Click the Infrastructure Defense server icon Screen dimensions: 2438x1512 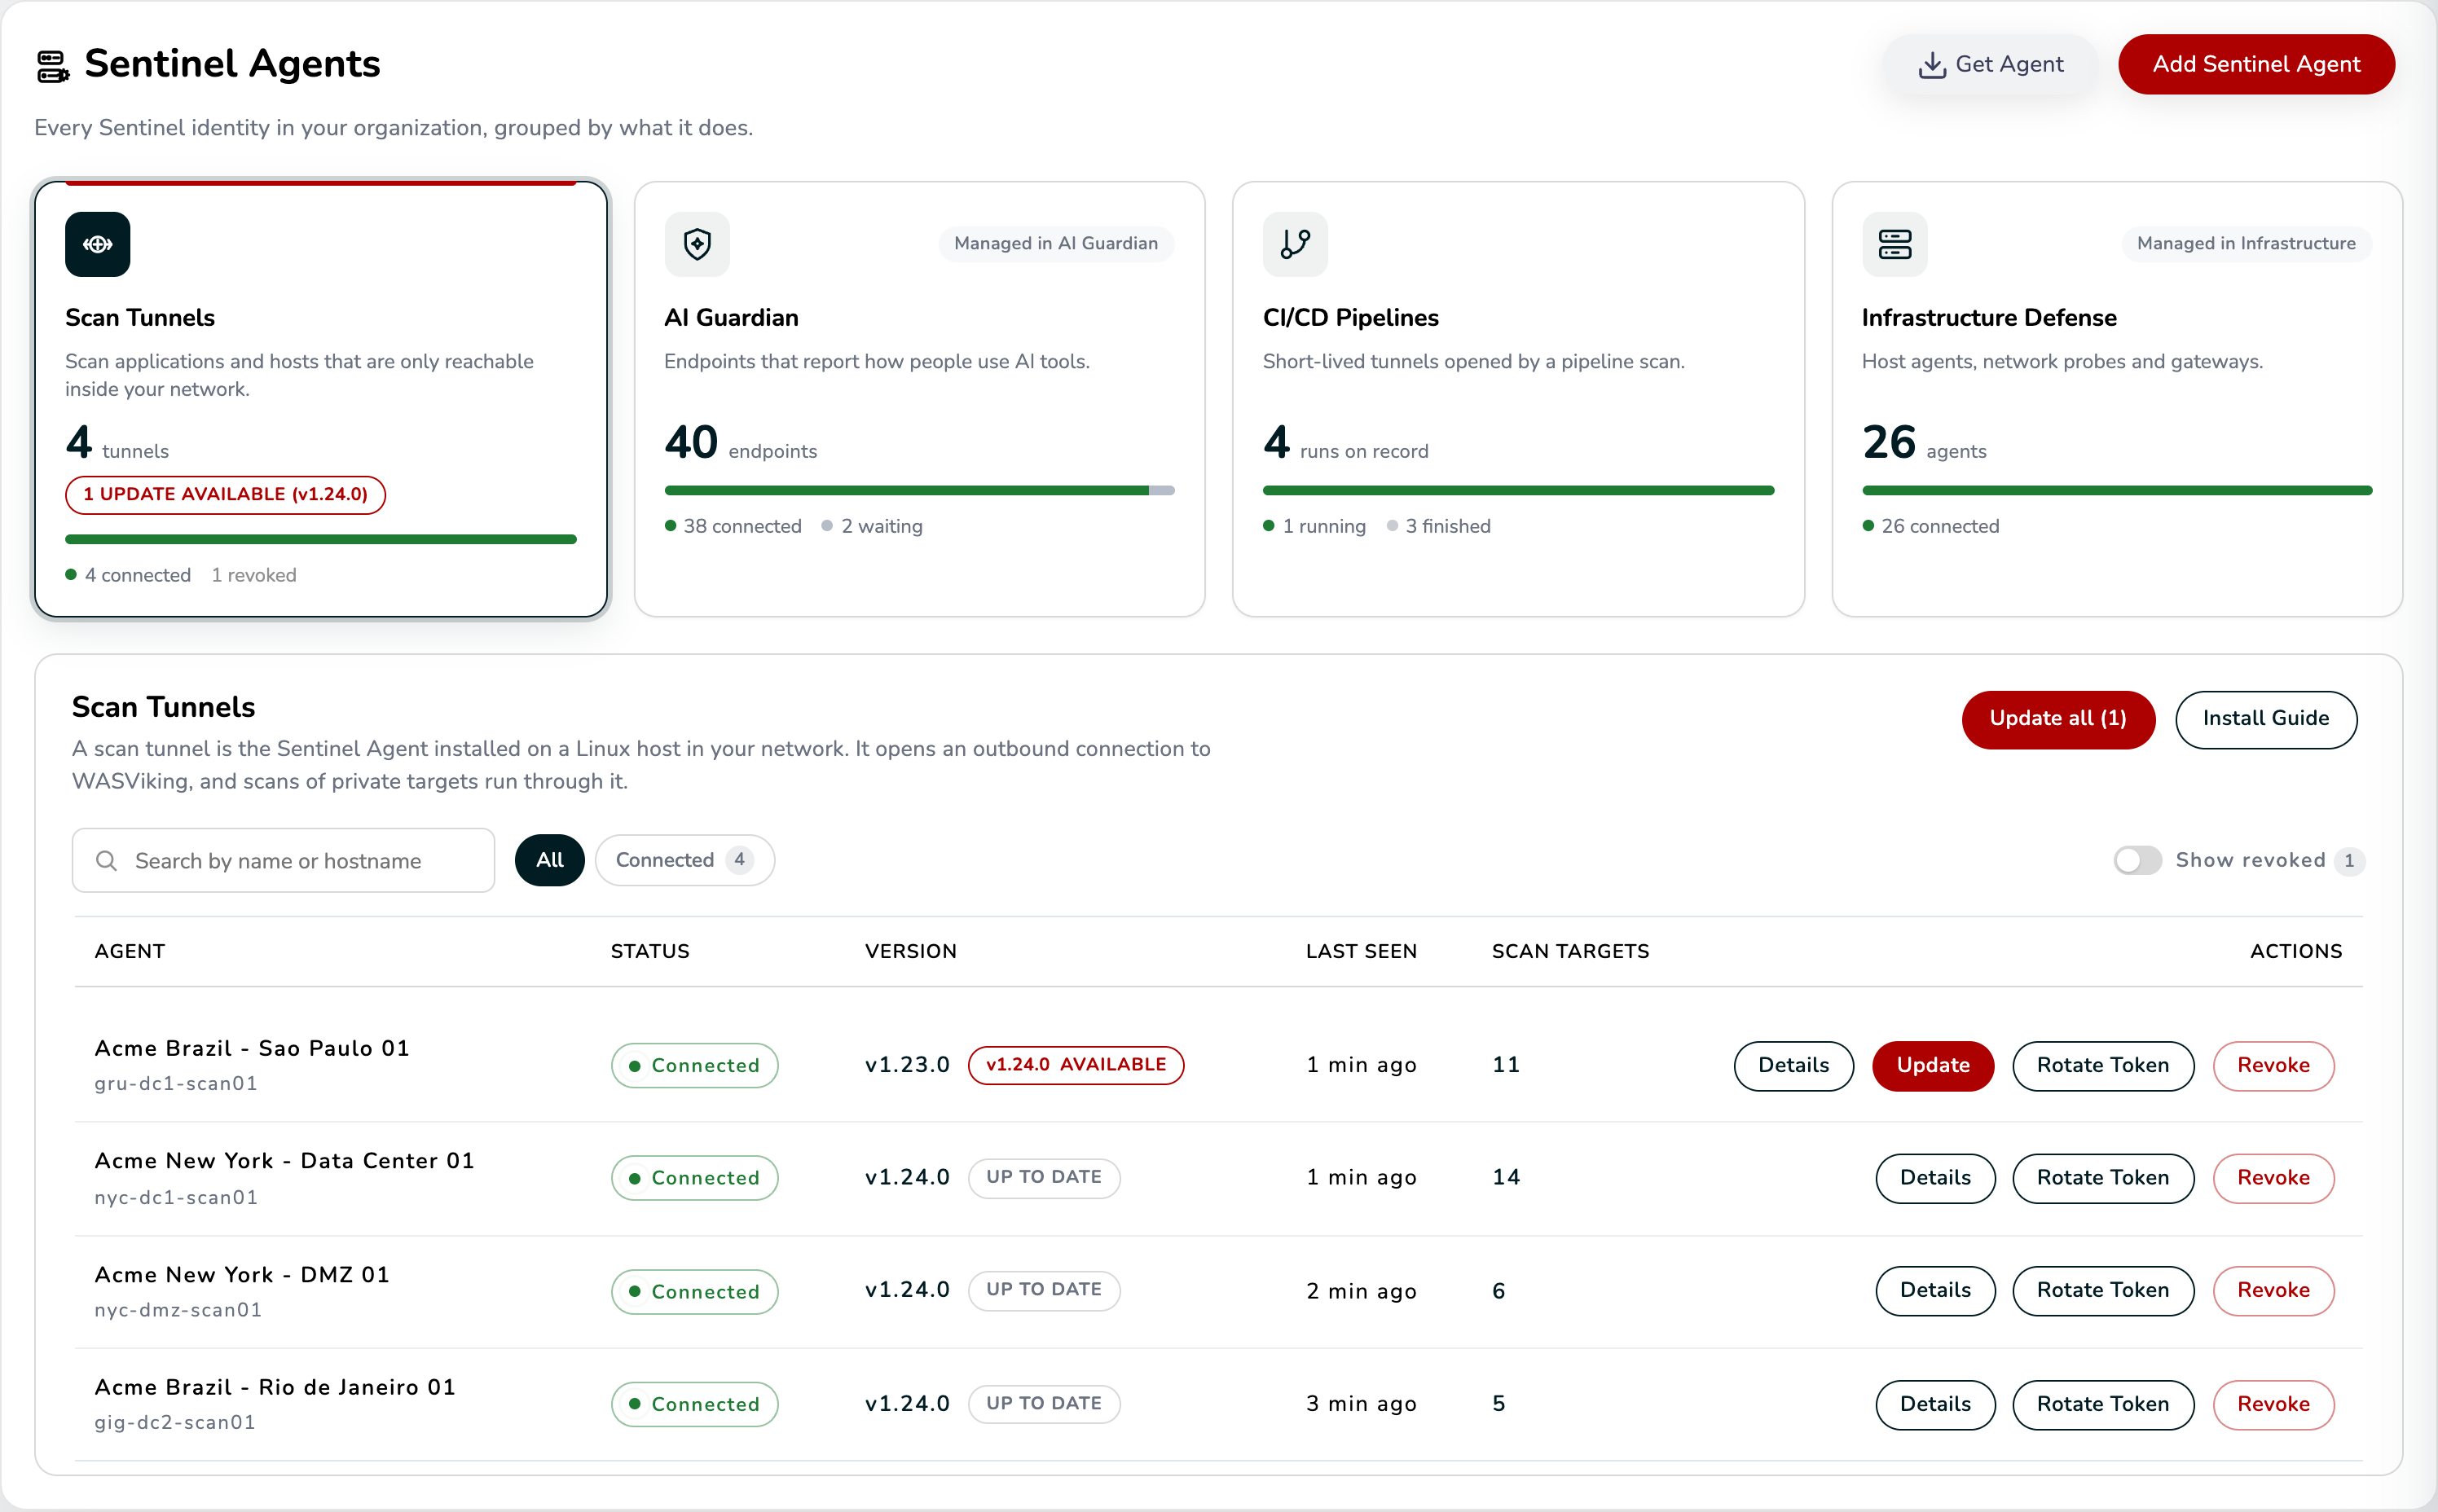click(x=1894, y=244)
